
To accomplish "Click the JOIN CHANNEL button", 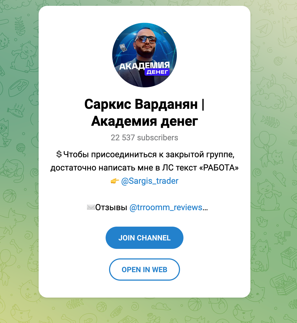I will [145, 238].
